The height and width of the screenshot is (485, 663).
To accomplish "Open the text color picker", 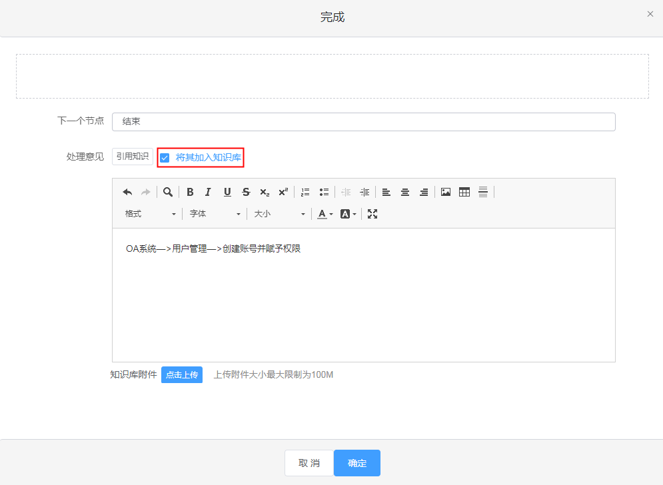I will (325, 214).
